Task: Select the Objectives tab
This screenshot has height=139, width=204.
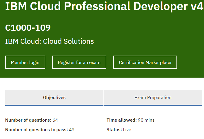Action: click(54, 98)
